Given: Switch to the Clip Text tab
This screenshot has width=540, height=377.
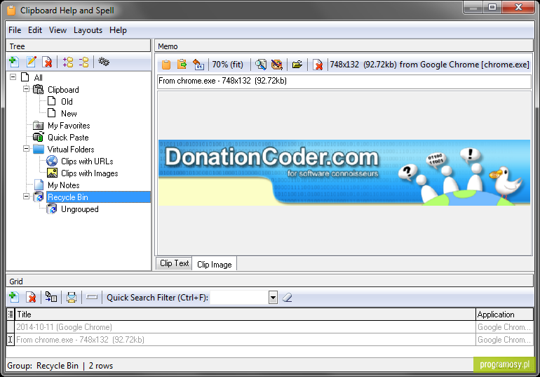Looking at the screenshot, I should [x=174, y=263].
